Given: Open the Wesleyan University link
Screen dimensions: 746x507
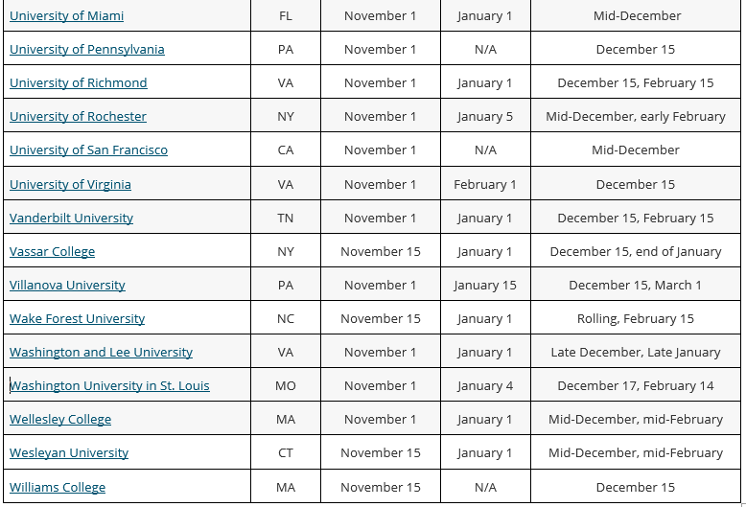Looking at the screenshot, I should pos(69,452).
